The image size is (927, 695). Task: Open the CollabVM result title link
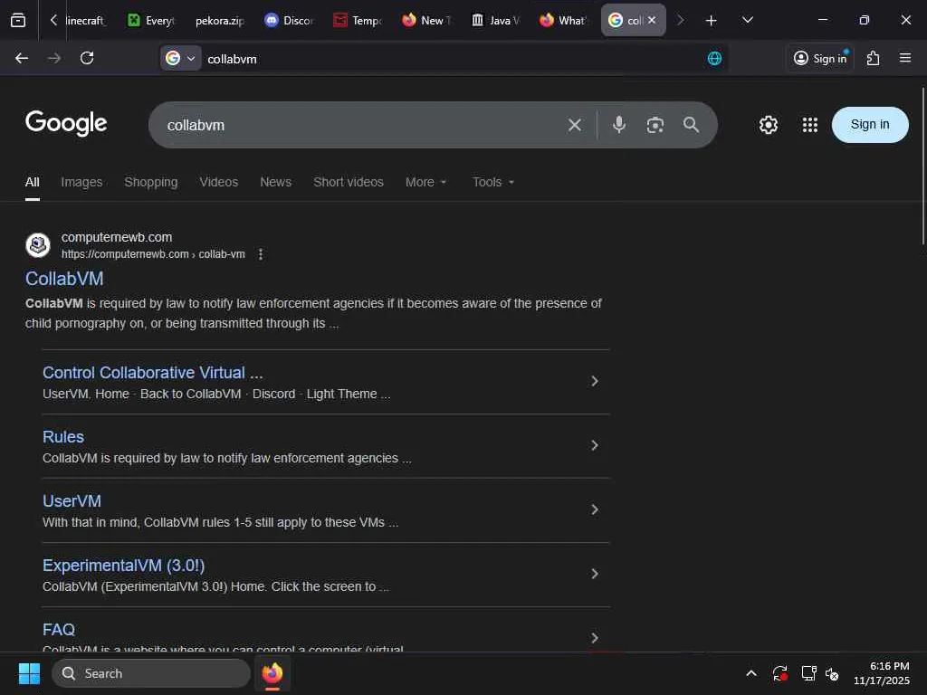pos(64,279)
